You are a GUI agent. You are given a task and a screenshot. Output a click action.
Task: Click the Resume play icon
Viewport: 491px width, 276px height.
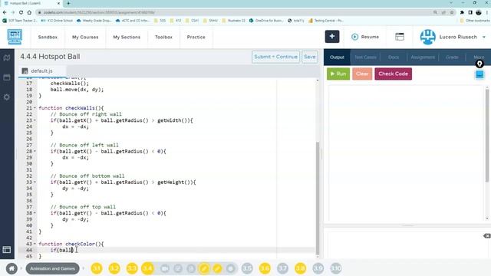pyautogui.click(x=354, y=37)
